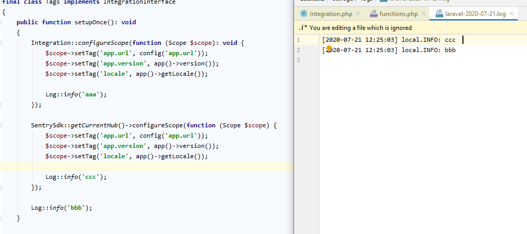Click the highlighted empty line above Log::info('ccc')

[147, 166]
